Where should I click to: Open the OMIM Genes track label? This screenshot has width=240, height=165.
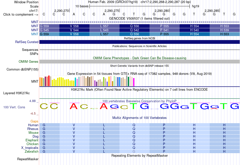pos(29,61)
